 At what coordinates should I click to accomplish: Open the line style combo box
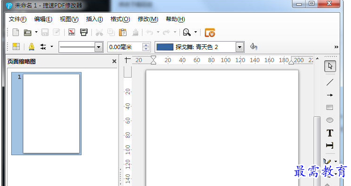click(81, 47)
